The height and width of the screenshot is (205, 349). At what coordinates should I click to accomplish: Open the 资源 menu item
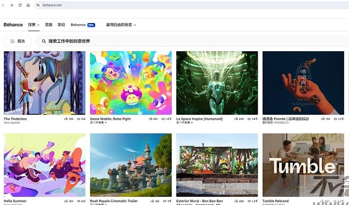click(49, 25)
